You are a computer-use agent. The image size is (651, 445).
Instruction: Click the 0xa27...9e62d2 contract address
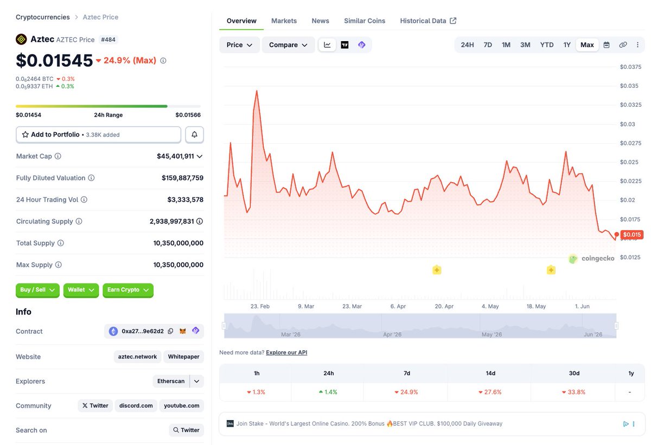pyautogui.click(x=143, y=331)
